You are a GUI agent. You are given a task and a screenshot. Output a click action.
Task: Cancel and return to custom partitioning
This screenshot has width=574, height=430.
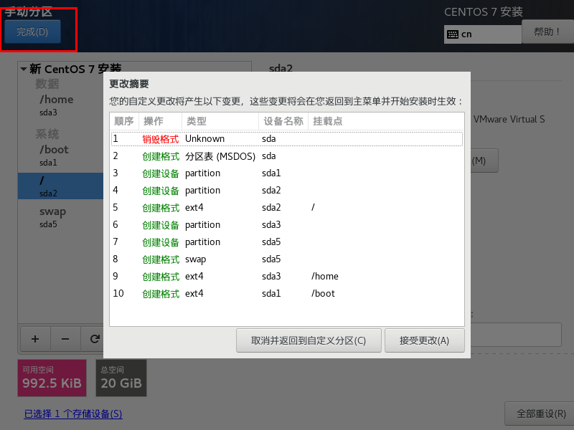[309, 340]
